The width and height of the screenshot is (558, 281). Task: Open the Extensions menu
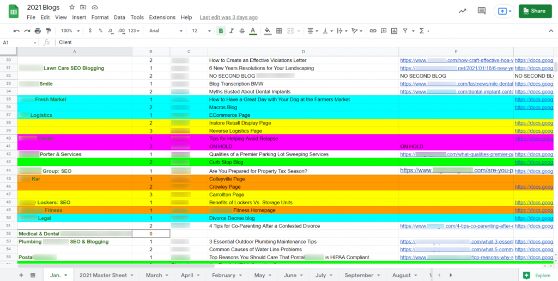tap(162, 17)
